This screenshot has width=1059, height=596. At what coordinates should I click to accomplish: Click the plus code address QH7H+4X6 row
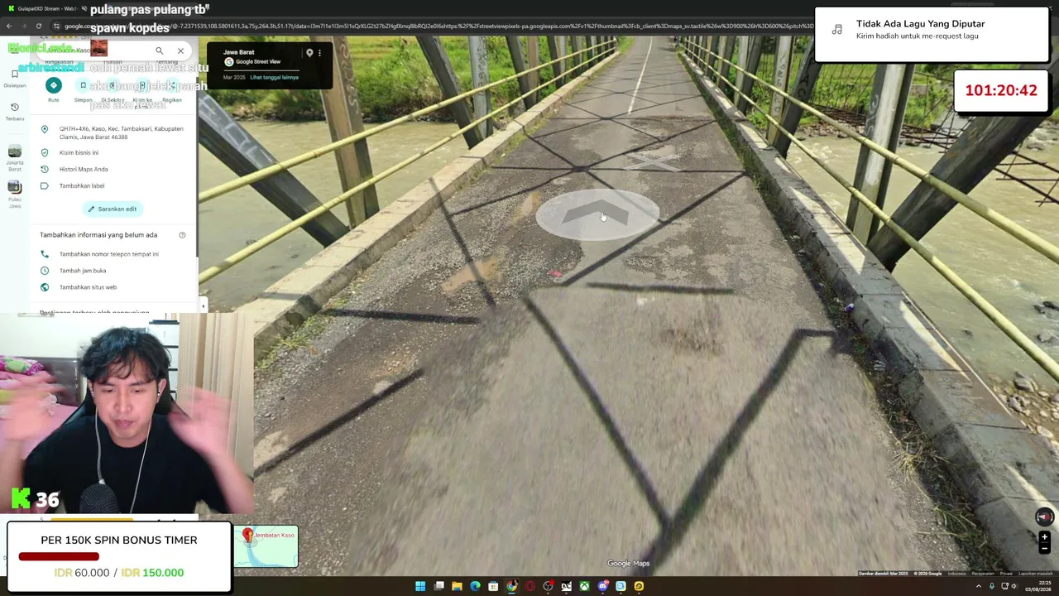point(114,132)
